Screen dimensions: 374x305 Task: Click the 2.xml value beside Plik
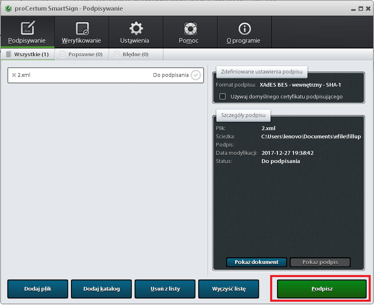pyautogui.click(x=268, y=128)
